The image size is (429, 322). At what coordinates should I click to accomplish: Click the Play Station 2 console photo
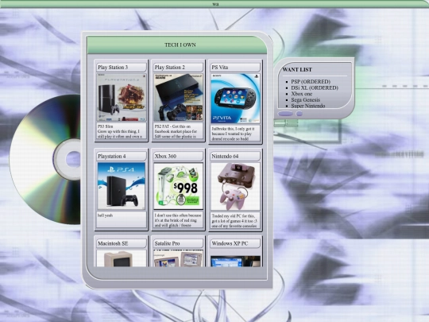click(179, 98)
